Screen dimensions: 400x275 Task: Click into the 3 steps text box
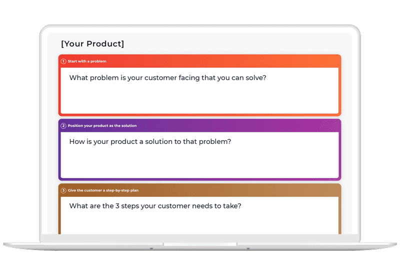tap(199, 215)
